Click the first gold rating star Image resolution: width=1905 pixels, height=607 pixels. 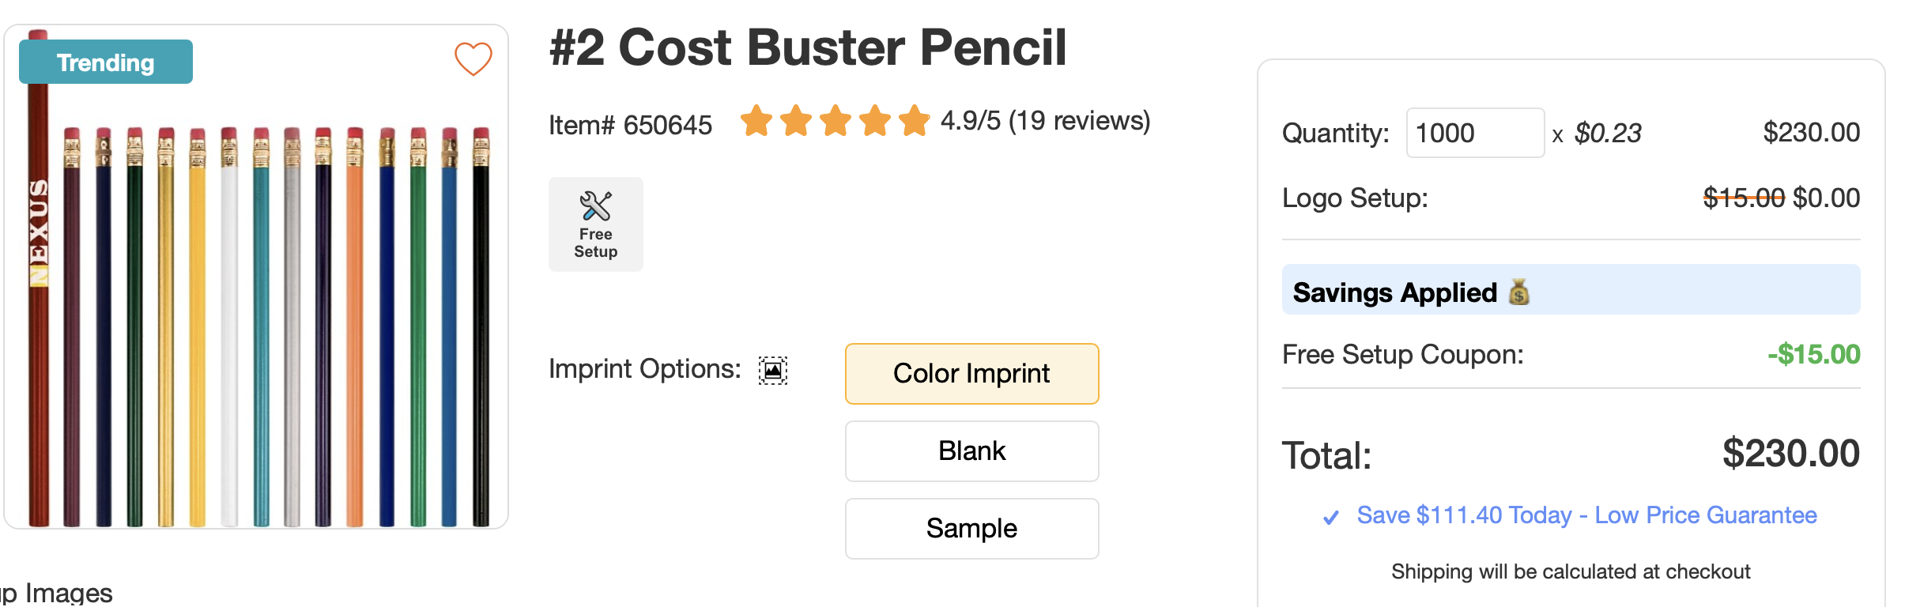(756, 121)
